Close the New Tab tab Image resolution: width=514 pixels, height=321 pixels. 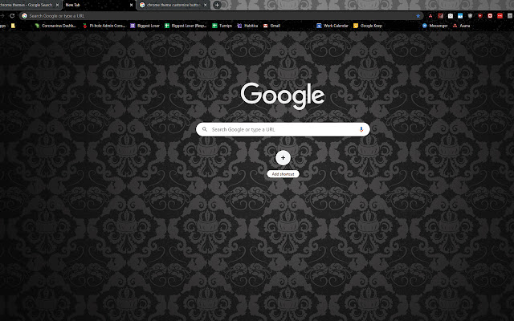click(132, 5)
